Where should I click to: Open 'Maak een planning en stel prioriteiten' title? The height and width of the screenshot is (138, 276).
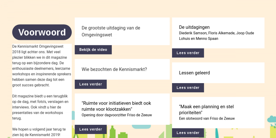tap(206, 109)
